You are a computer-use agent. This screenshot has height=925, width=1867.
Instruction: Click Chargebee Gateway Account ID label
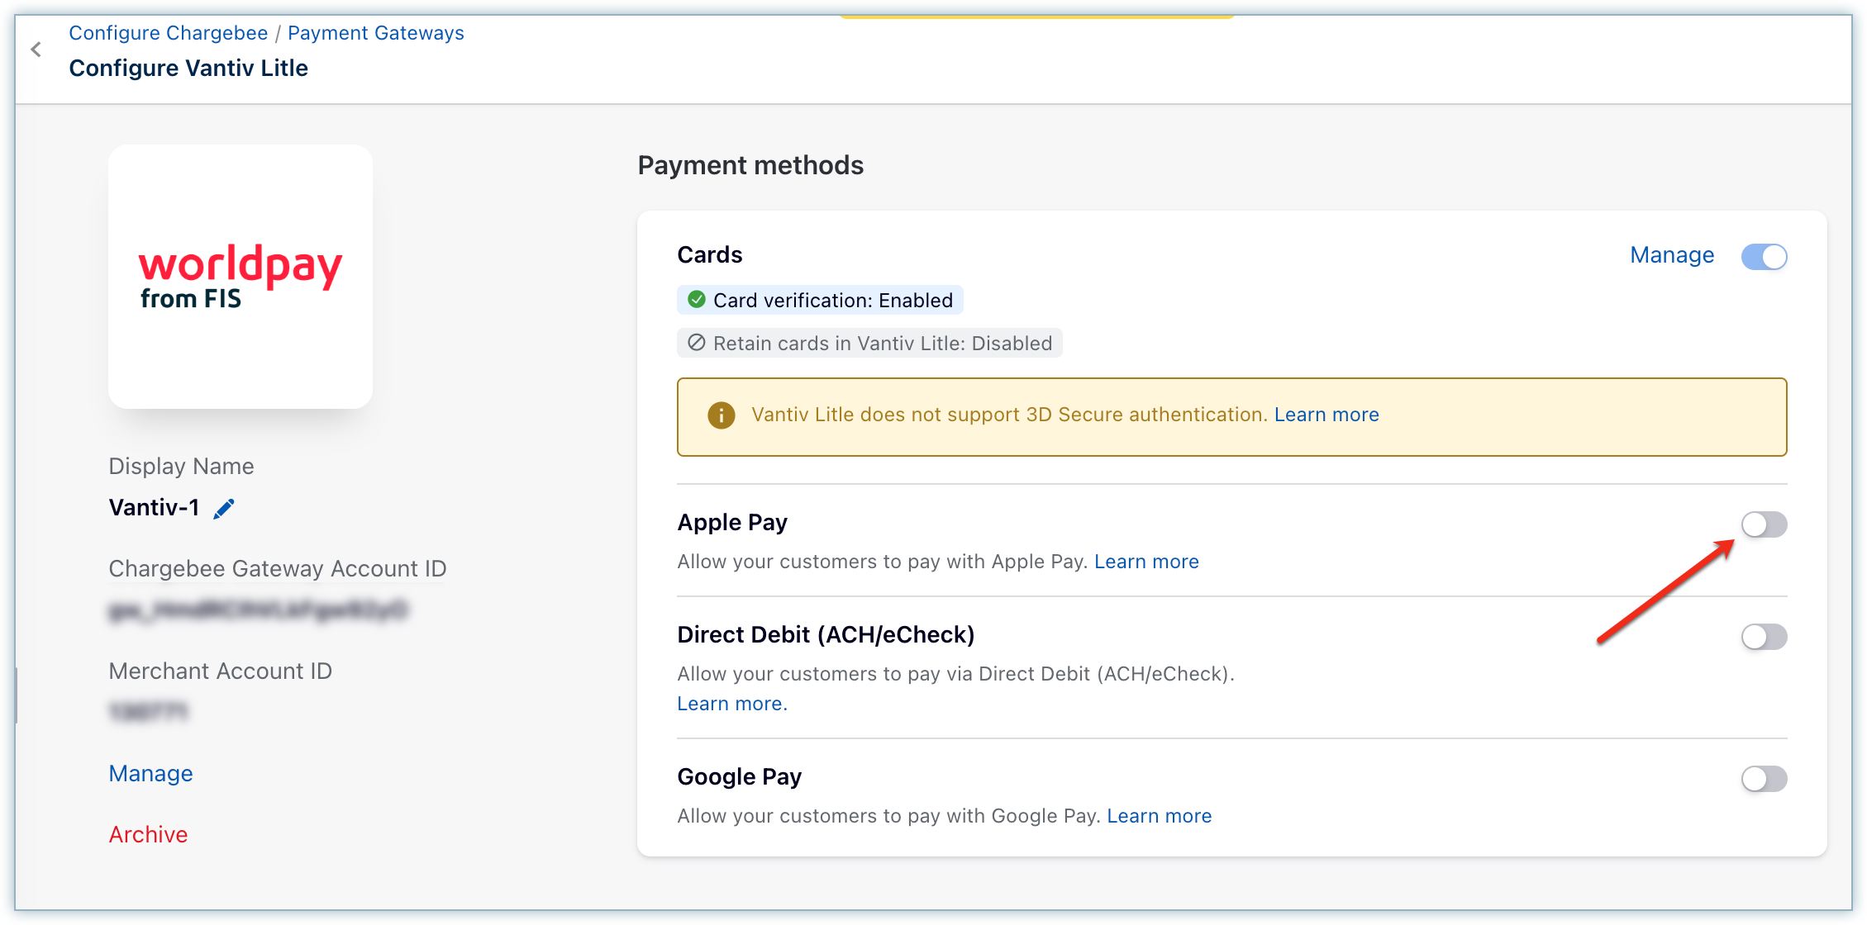[x=278, y=569]
